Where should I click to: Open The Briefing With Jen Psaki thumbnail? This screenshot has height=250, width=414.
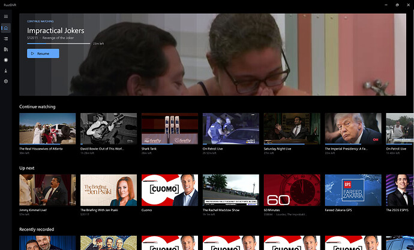[109, 190]
